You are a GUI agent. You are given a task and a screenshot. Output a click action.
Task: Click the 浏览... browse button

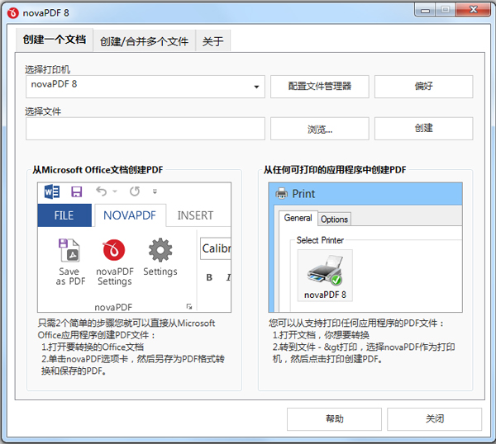319,129
